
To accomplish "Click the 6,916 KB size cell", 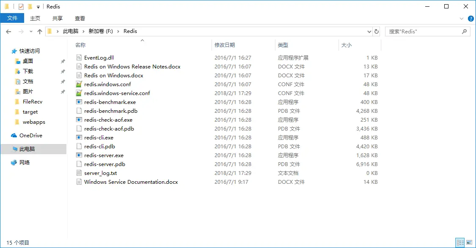I will coord(367,164).
